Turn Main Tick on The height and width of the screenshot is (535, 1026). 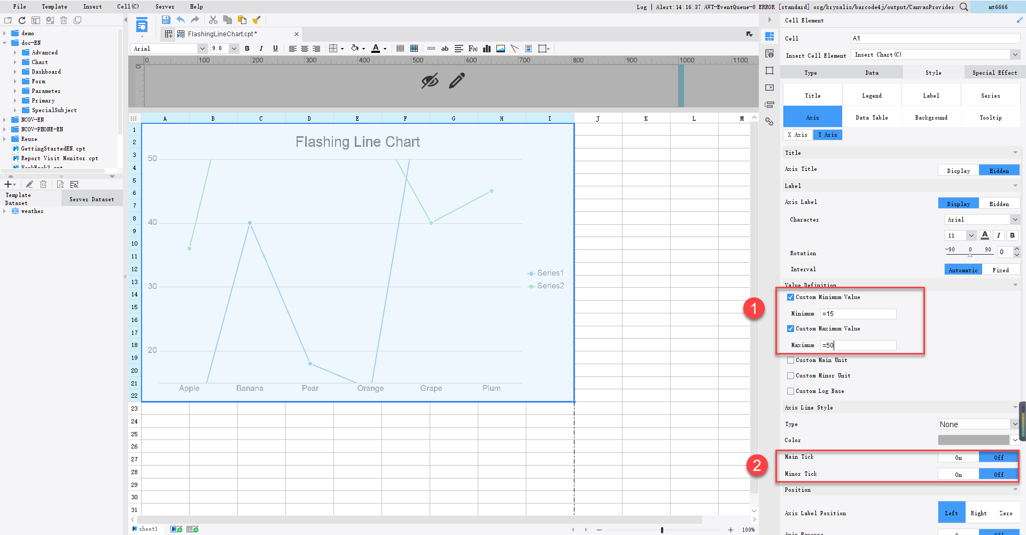click(958, 457)
